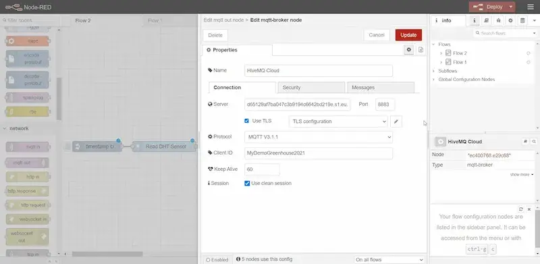
Task: Close the tips box
Action: click(x=529, y=209)
